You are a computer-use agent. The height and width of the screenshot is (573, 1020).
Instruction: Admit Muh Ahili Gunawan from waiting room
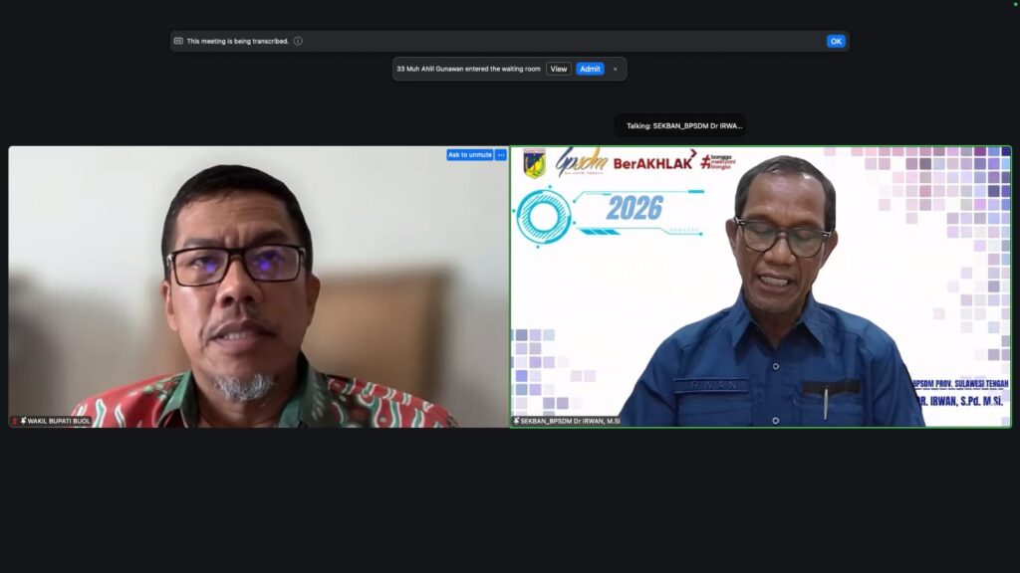pyautogui.click(x=590, y=69)
